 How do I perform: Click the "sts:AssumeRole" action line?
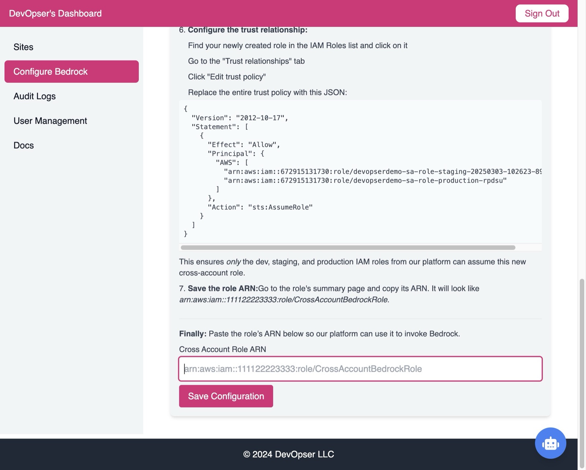[260, 207]
